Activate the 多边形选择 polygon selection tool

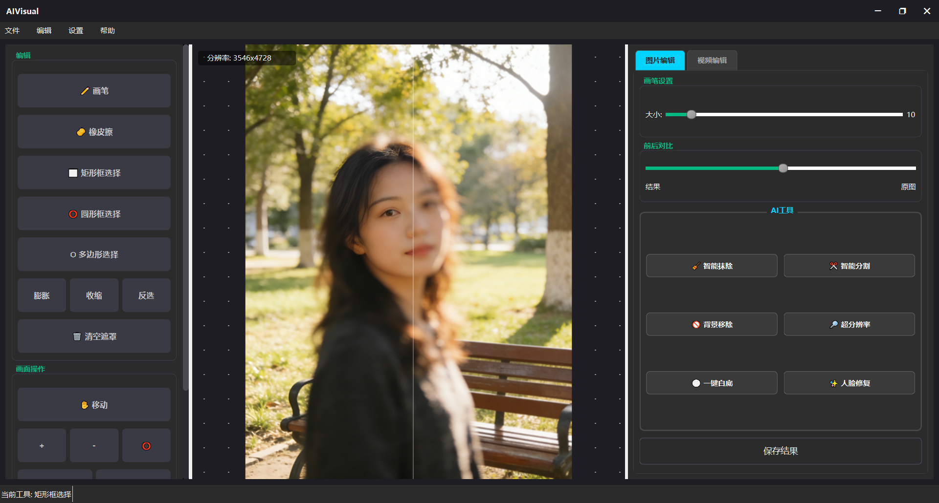(94, 254)
